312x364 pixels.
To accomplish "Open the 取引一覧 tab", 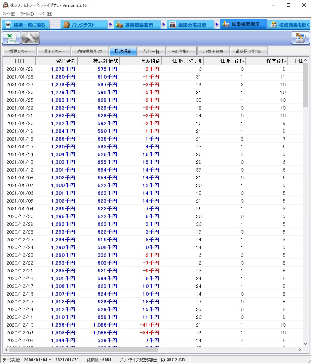I will click(x=151, y=51).
